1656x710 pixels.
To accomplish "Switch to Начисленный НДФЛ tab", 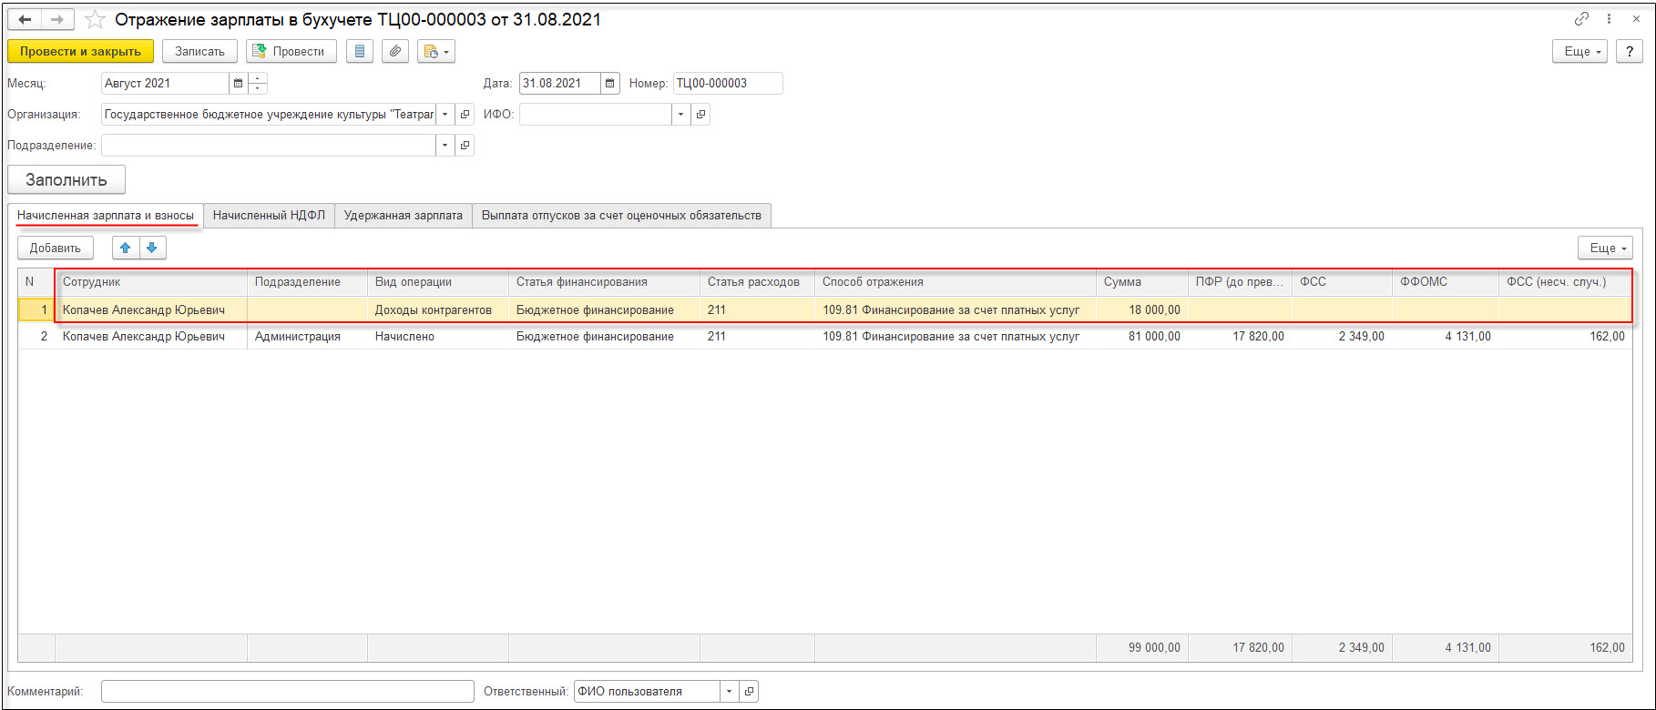I will point(269,216).
